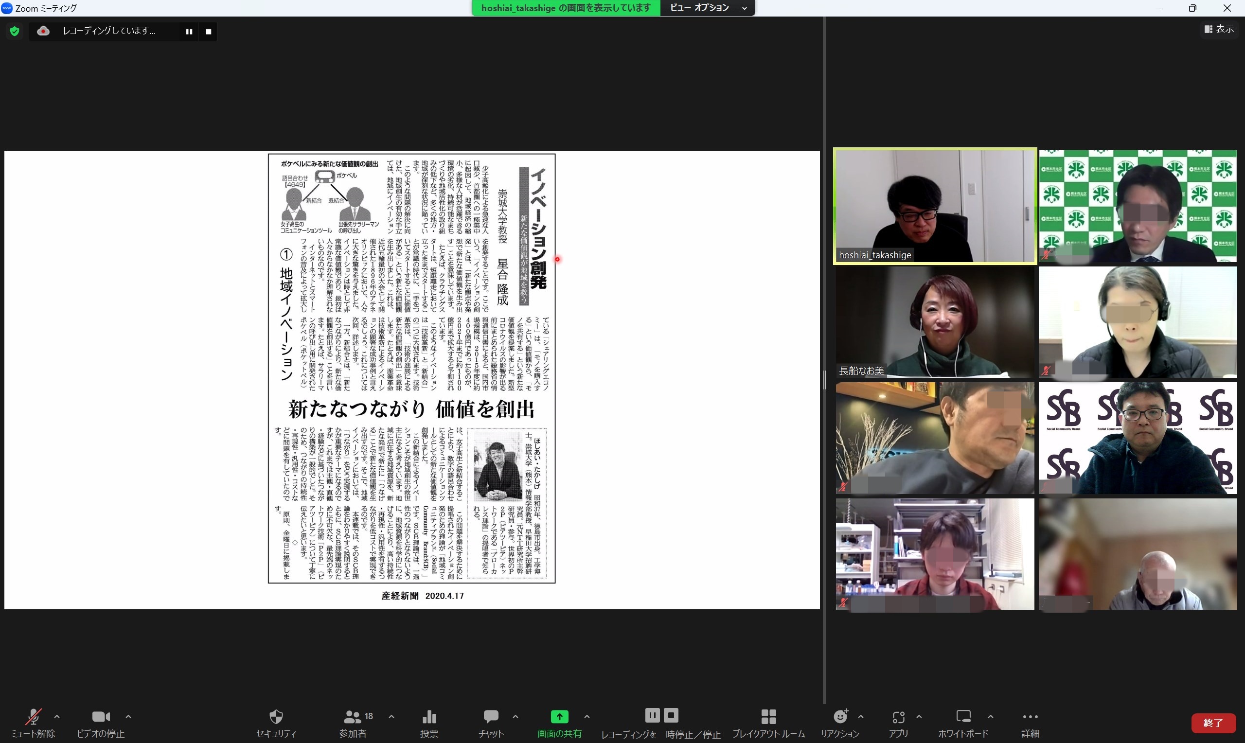Select the participant wearing headset tile

click(1138, 322)
